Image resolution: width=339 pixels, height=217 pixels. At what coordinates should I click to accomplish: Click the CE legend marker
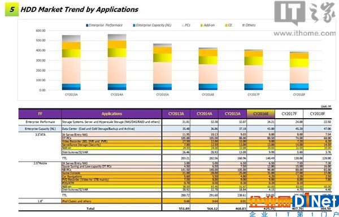(227, 25)
